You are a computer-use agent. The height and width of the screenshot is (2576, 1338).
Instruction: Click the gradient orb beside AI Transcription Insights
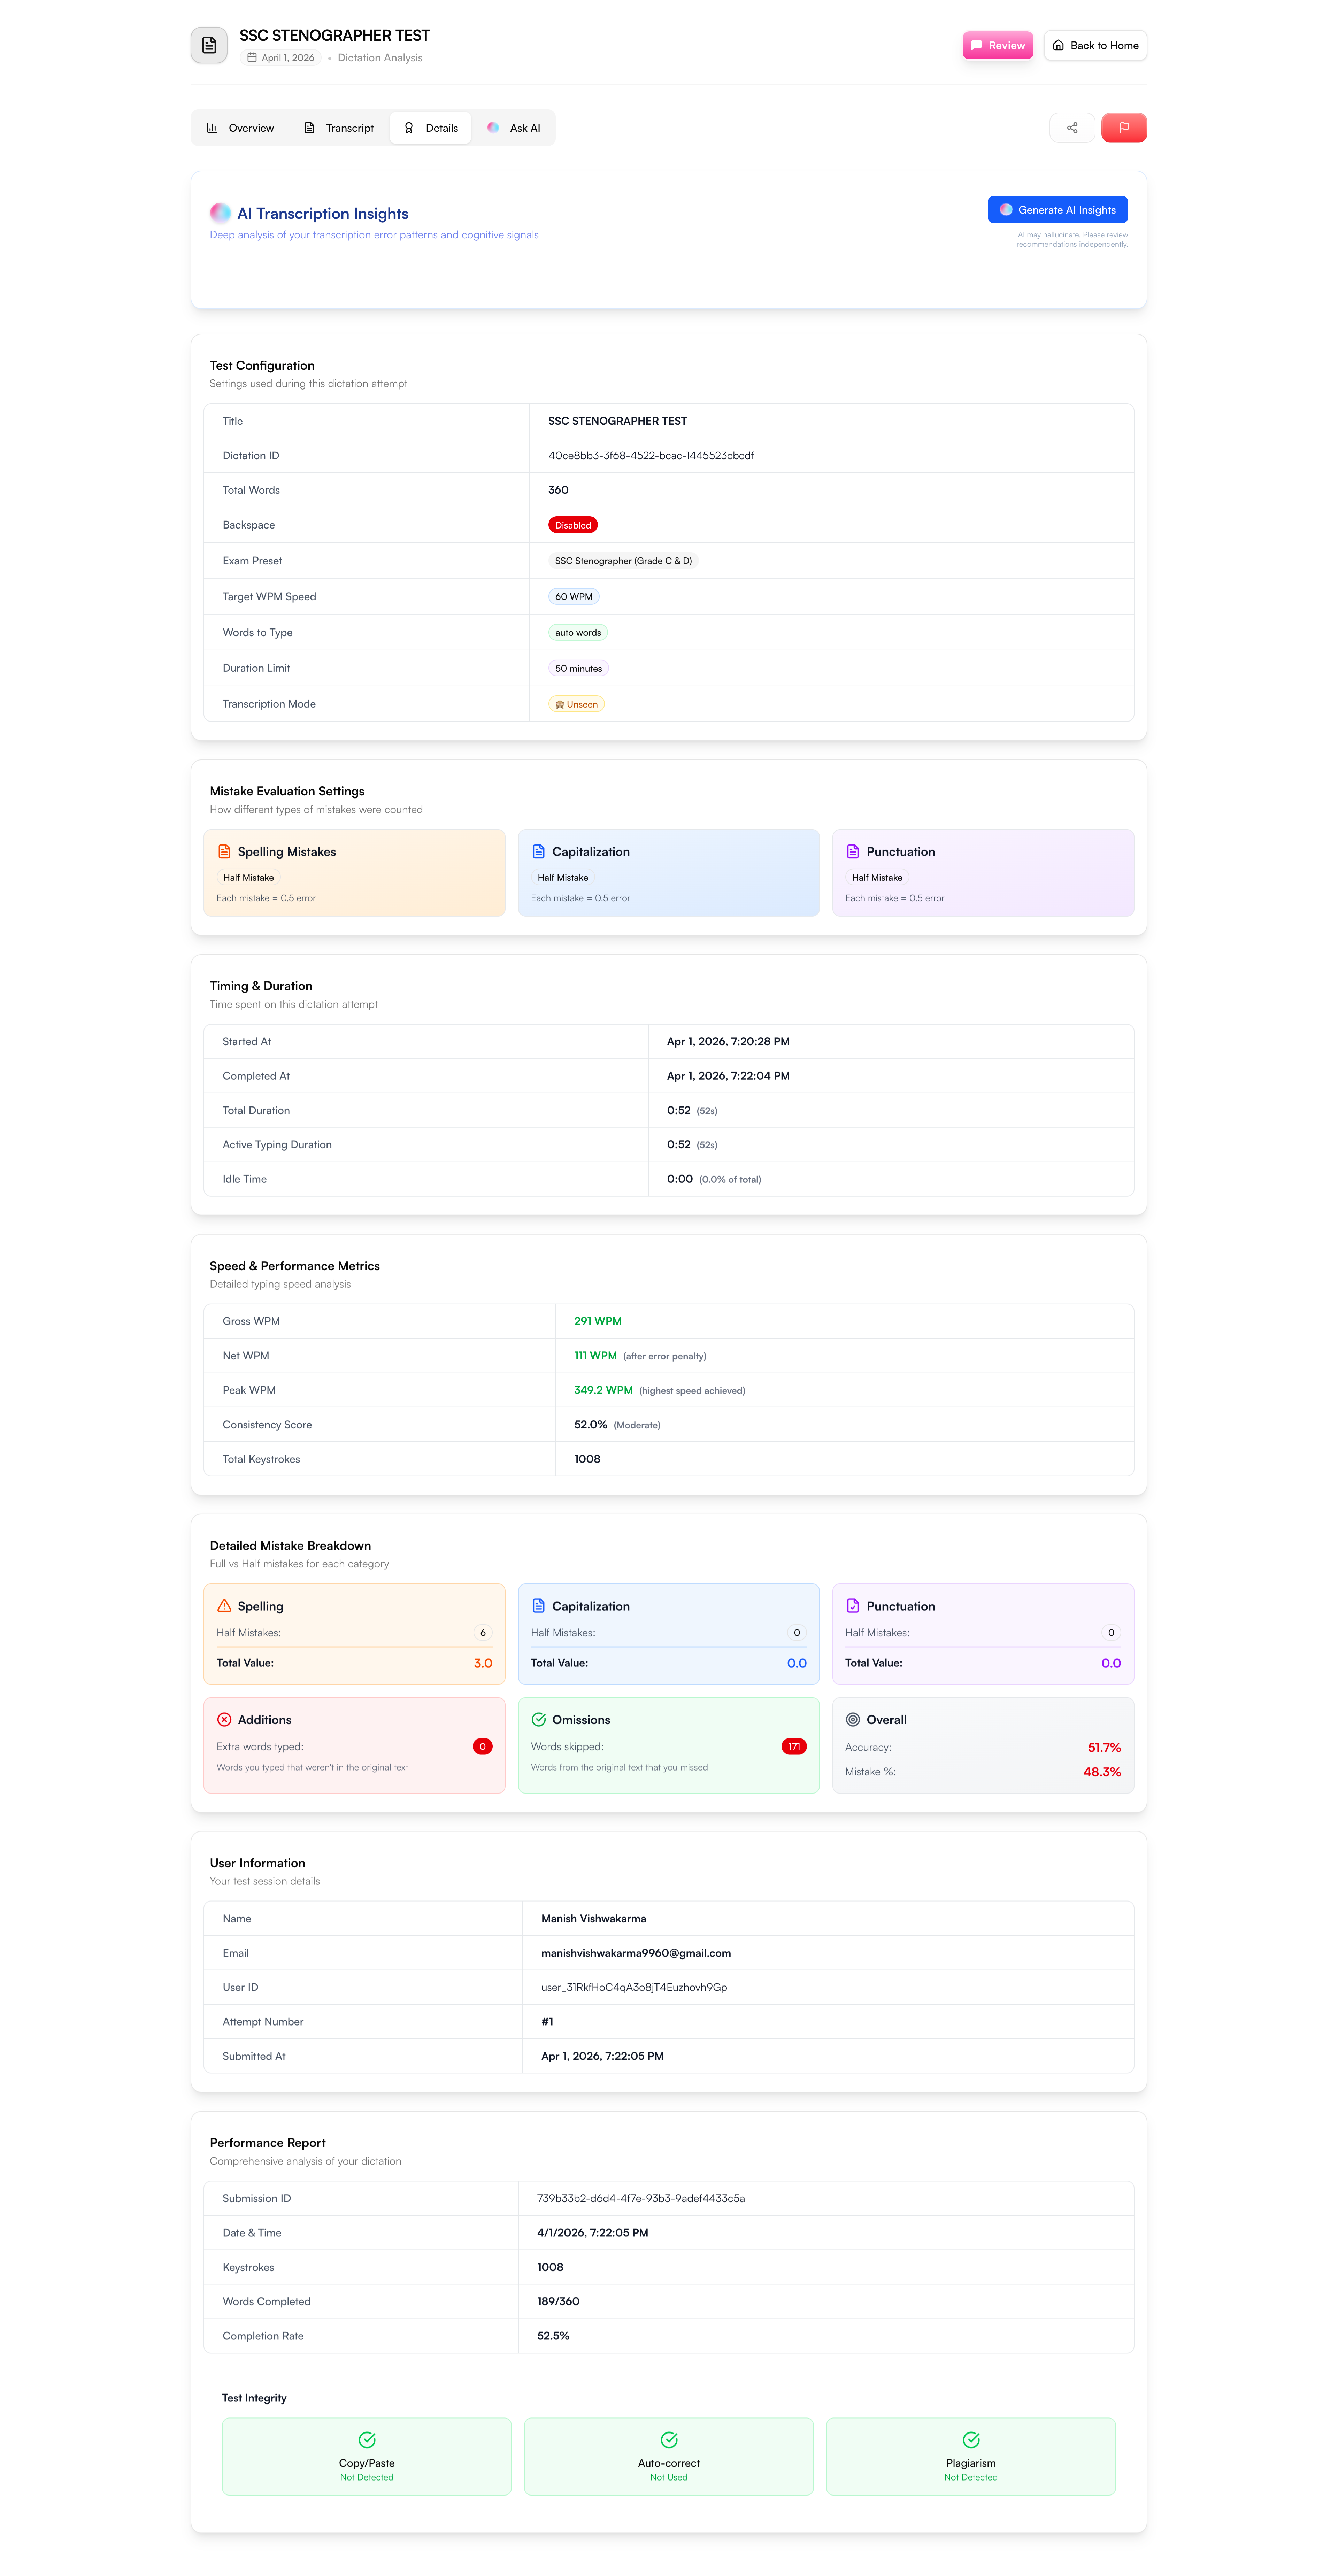pyautogui.click(x=220, y=213)
